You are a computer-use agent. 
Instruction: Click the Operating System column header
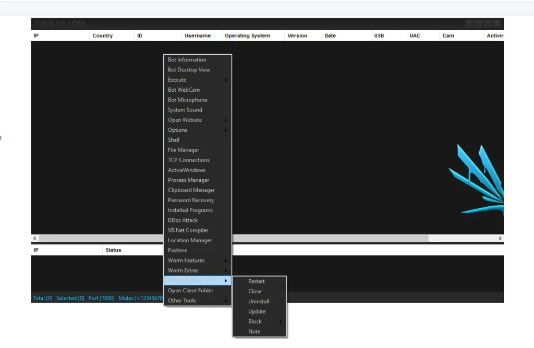(247, 36)
